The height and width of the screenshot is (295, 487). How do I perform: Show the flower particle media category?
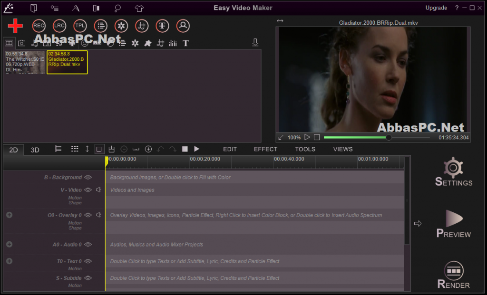(135, 43)
